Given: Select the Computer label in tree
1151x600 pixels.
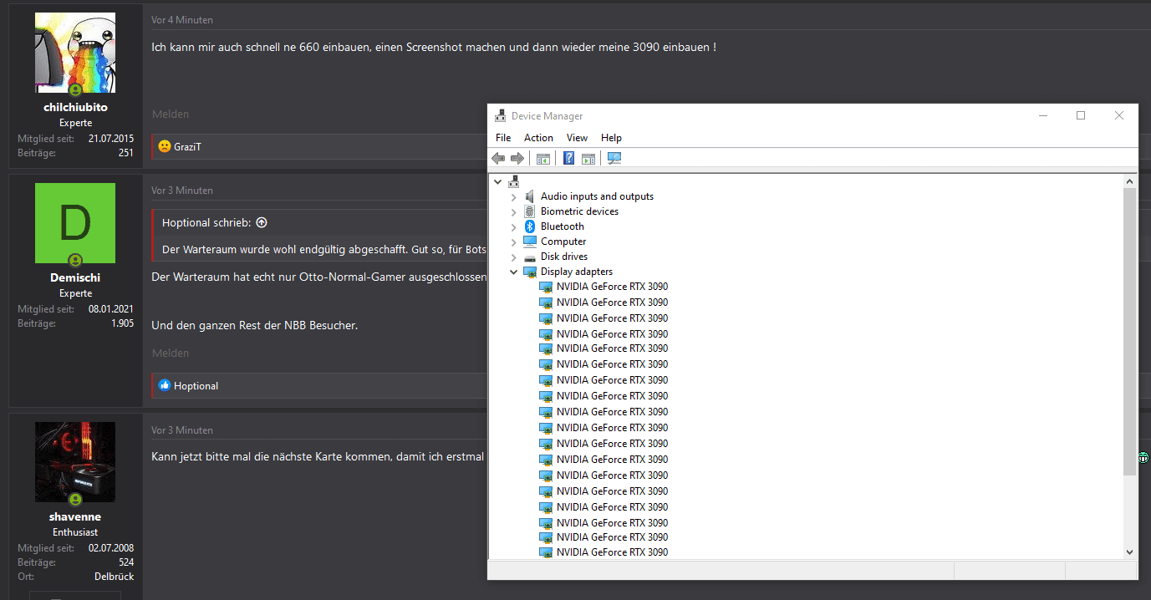Looking at the screenshot, I should (563, 242).
